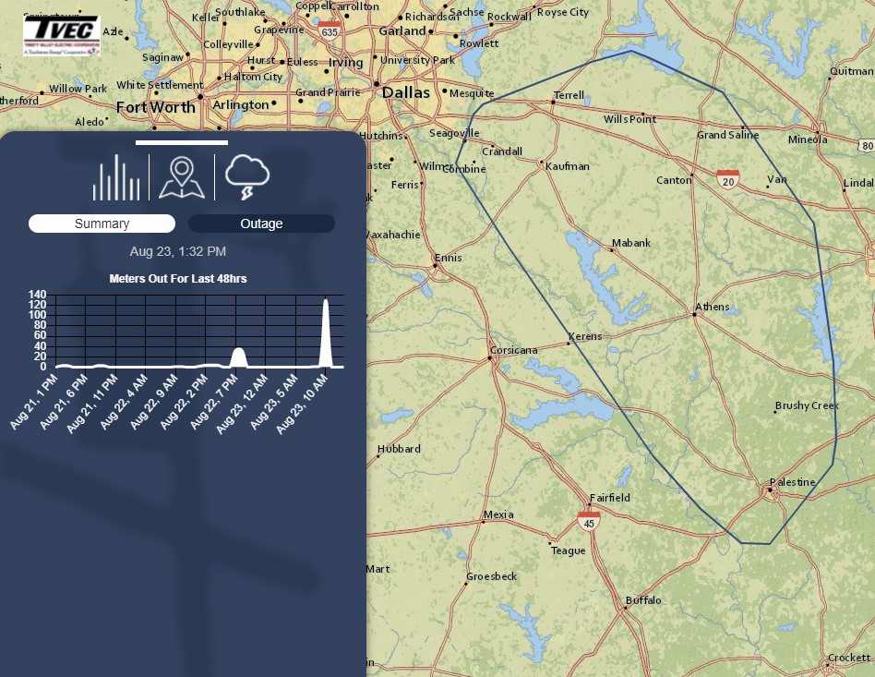Select Corsicana on the map
The width and height of the screenshot is (875, 677).
pos(513,351)
